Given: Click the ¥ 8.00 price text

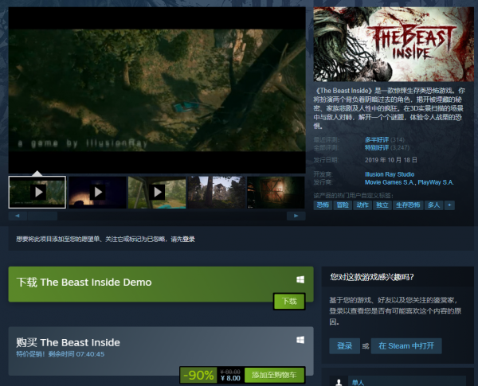Looking at the screenshot, I should coord(230,378).
